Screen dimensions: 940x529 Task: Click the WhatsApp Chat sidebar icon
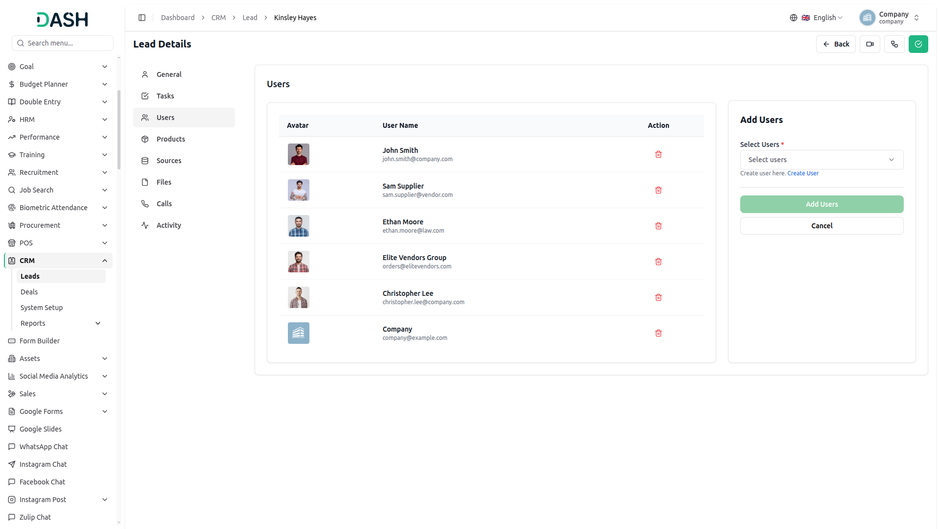click(12, 447)
